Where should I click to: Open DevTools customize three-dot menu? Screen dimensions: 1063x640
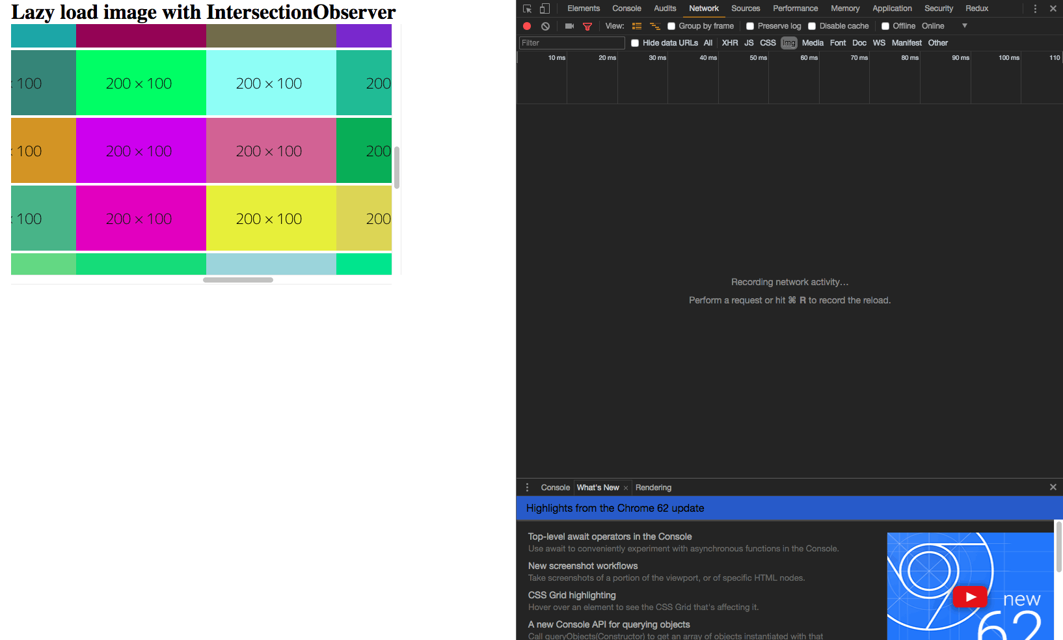1035,8
